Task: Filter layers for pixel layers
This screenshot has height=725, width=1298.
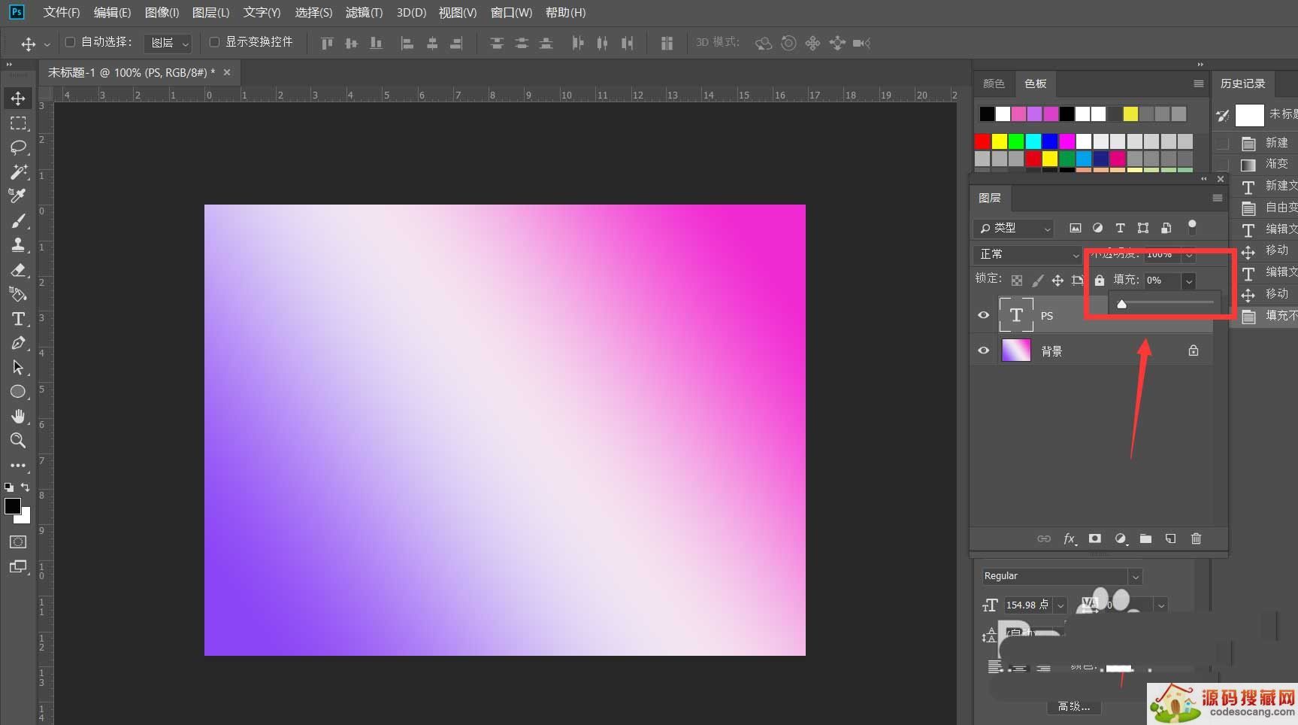Action: 1076,228
